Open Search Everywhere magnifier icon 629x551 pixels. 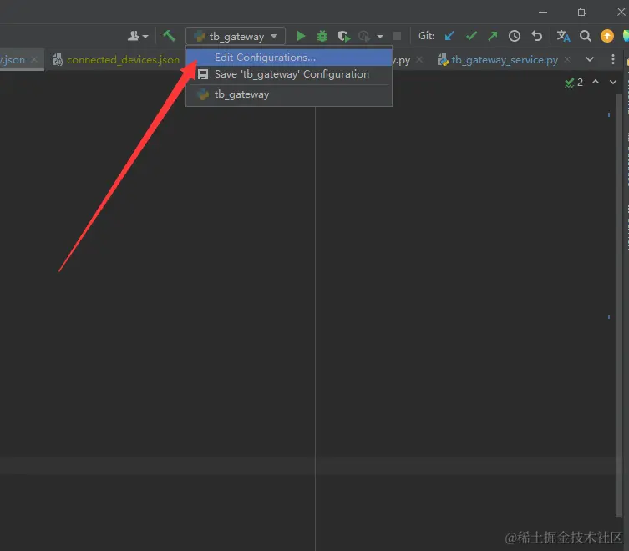click(586, 36)
